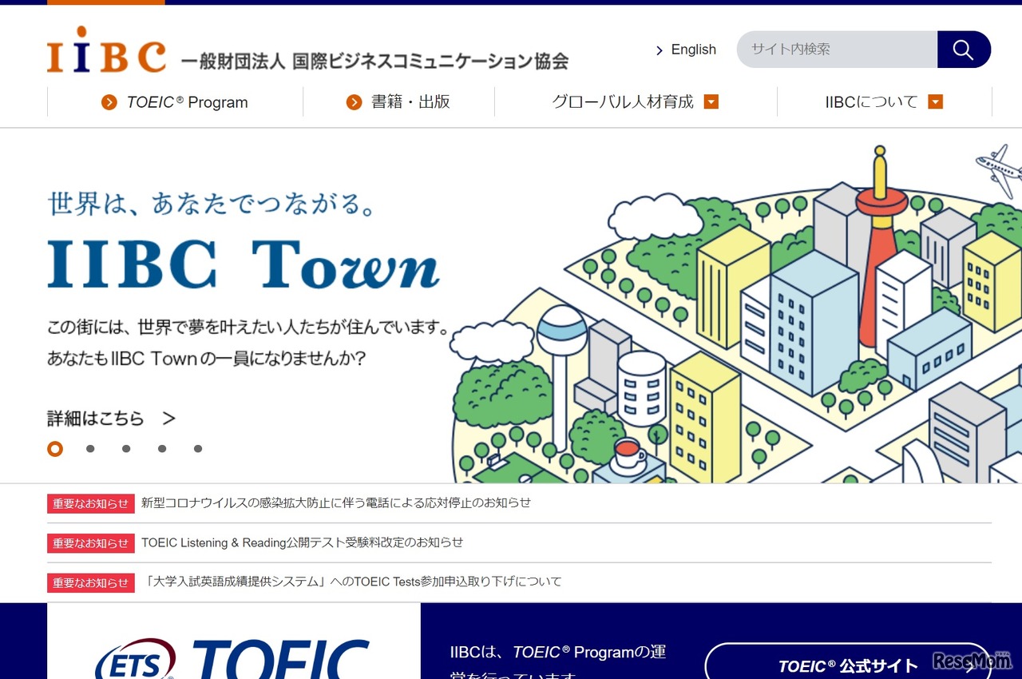
Task: Click the chevron after 詳細はこちら
Action: point(168,418)
